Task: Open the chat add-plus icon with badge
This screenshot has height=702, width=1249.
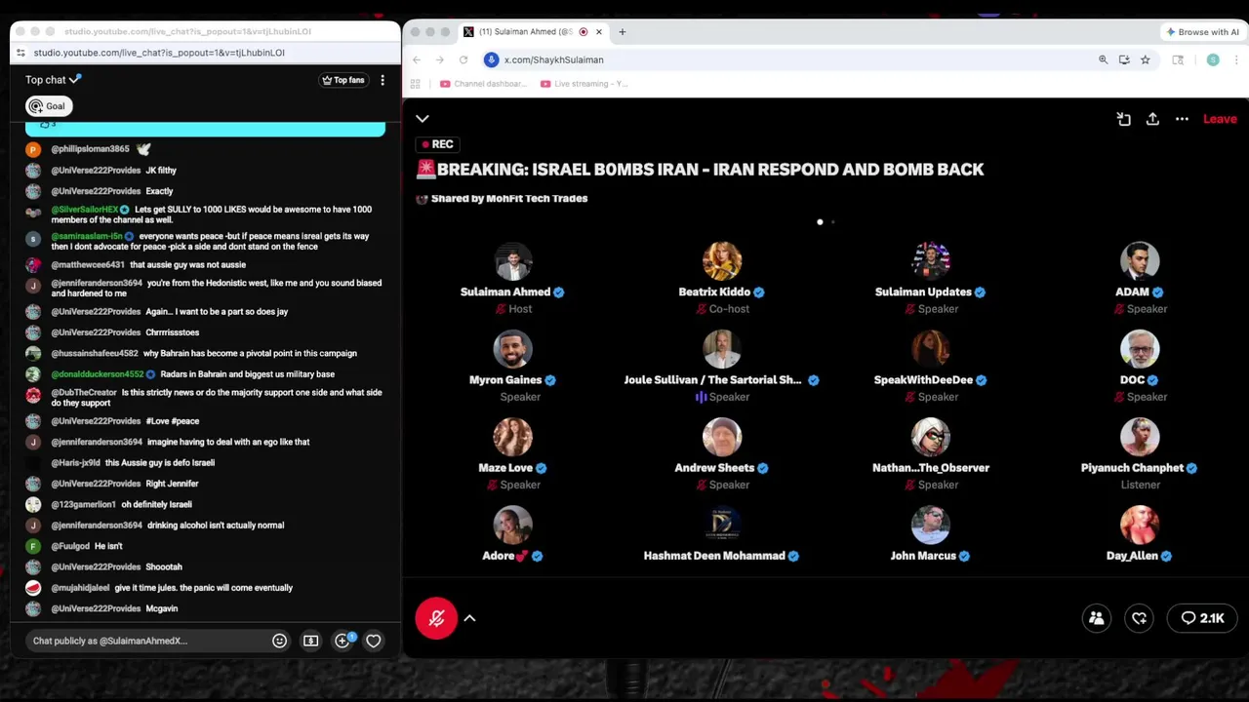Action: coord(343,641)
